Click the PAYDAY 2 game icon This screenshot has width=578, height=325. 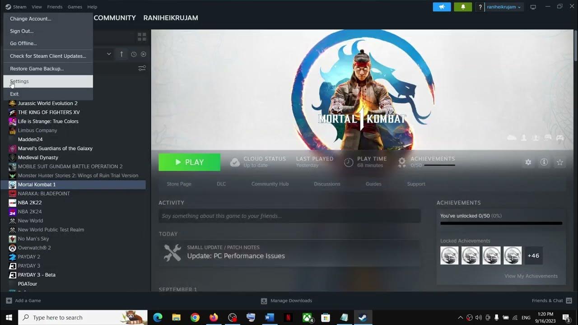point(13,257)
